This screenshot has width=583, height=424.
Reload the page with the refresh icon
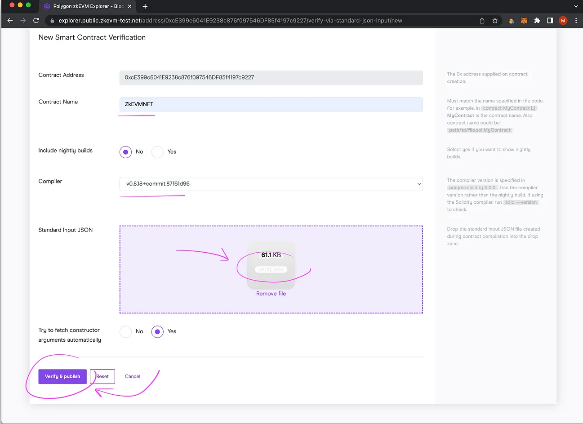pos(36,21)
